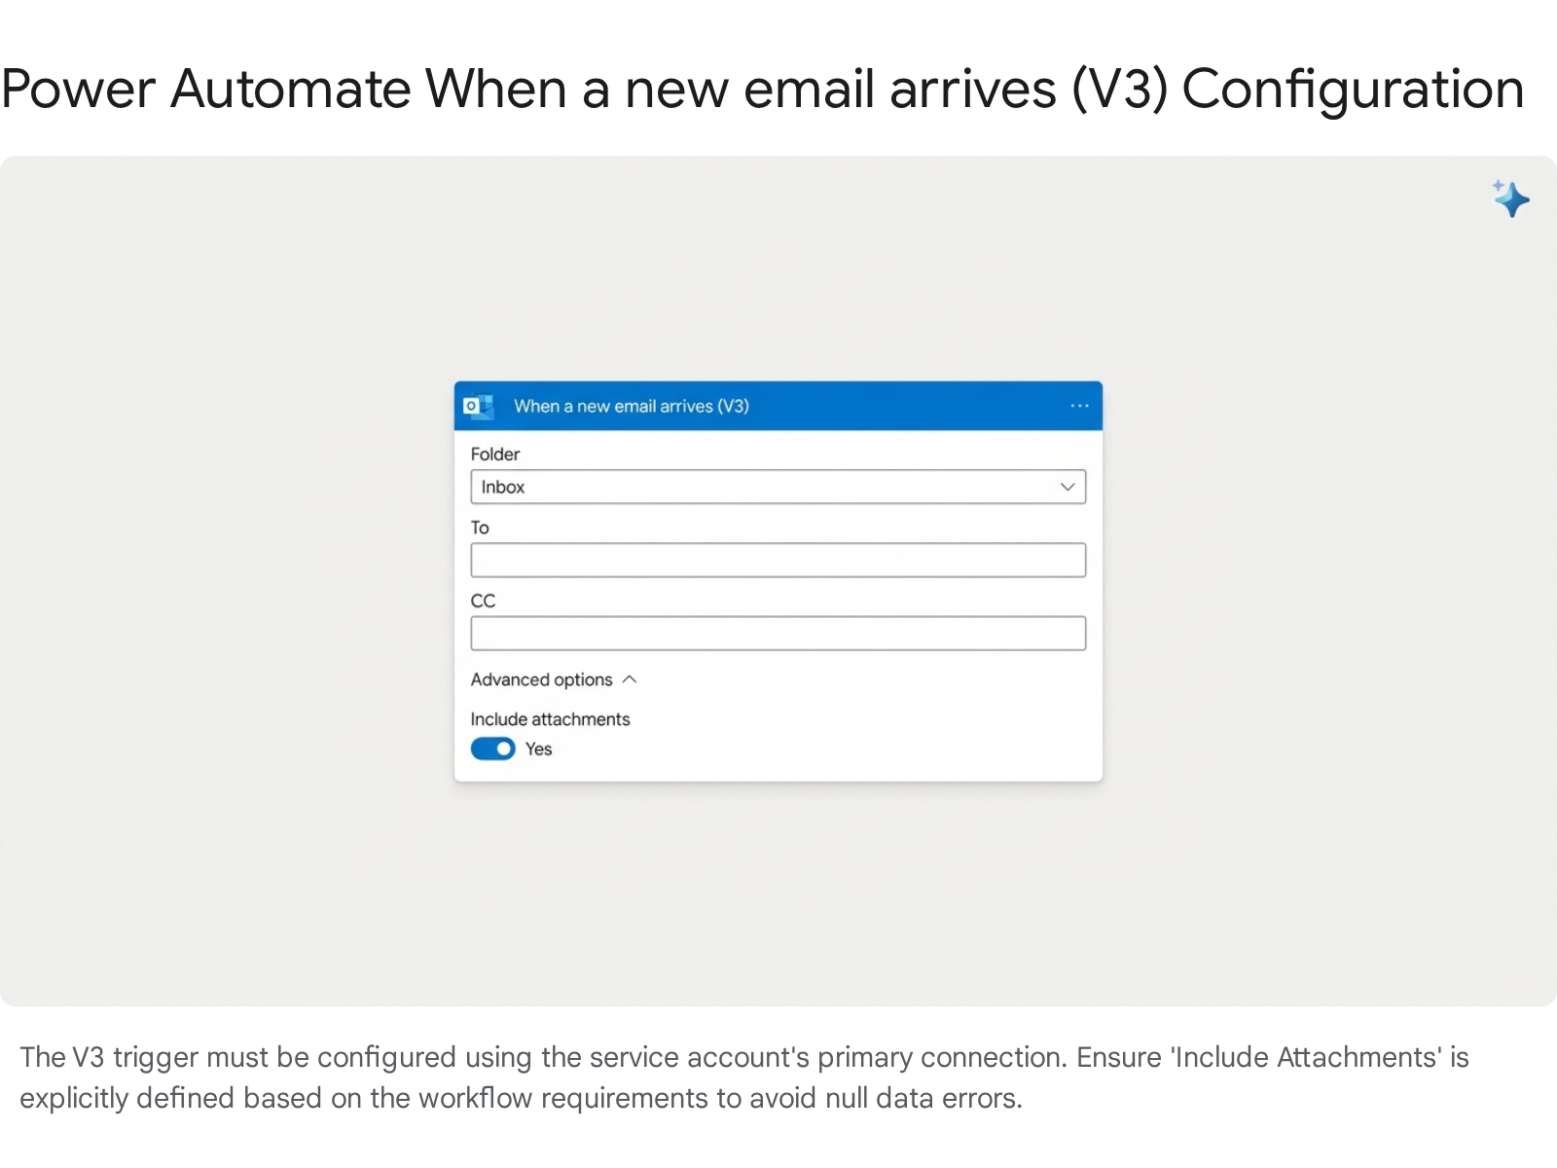Image resolution: width=1557 pixels, height=1168 pixels.
Task: Click the Yes label beside the toggle
Action: coord(539,748)
